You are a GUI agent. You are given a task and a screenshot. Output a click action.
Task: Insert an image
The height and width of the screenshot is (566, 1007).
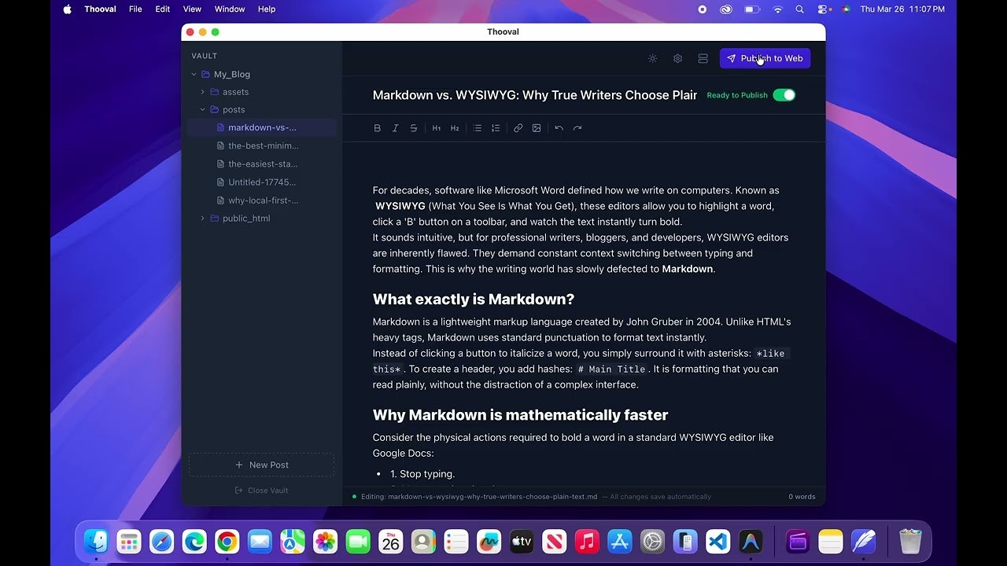click(x=537, y=128)
